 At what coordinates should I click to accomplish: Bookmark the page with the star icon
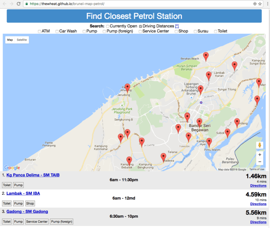pos(260,4)
